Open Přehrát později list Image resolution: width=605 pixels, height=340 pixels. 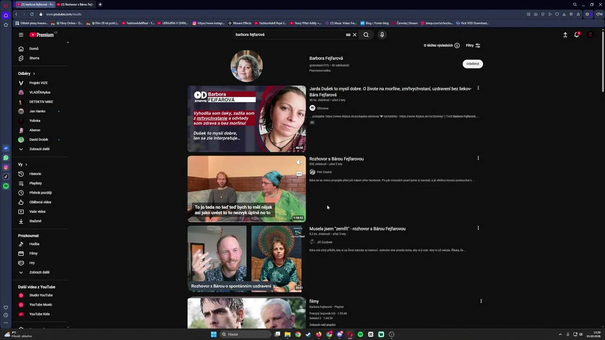(x=40, y=193)
